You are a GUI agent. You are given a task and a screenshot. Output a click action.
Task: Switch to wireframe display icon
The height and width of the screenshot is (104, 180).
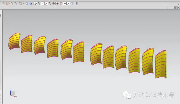pos(27,4)
